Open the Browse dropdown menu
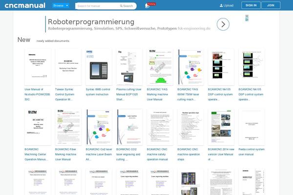The image size is (293, 195). tap(61, 5)
